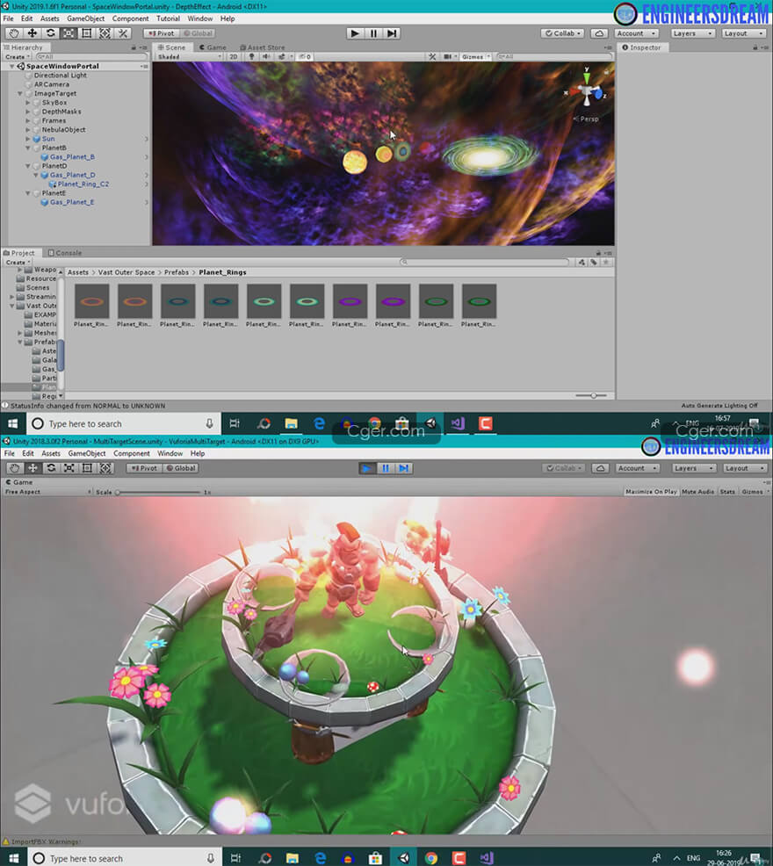This screenshot has height=866, width=773.
Task: Switch to the Asset Store tab
Action: [263, 47]
